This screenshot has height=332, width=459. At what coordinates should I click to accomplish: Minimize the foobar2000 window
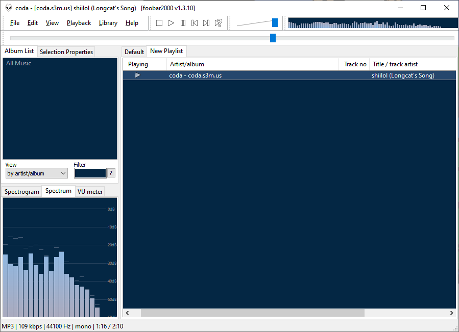(400, 8)
